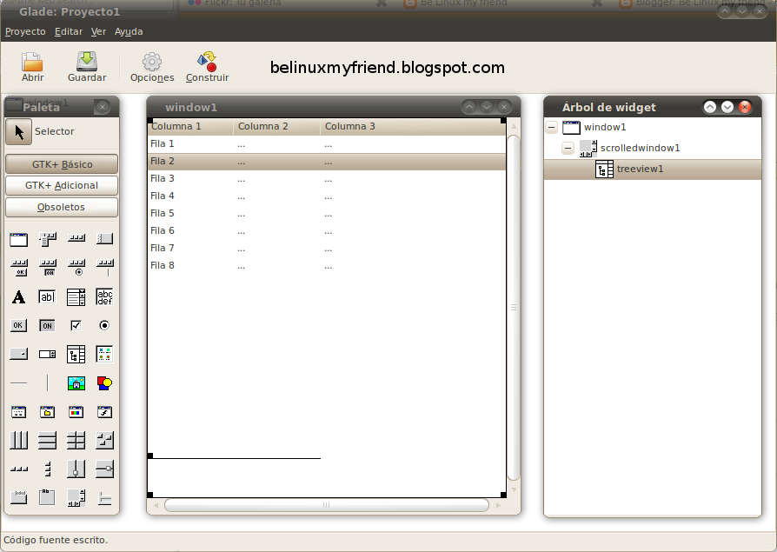
Task: Show the Obsoletos widget group
Action: click(x=61, y=207)
